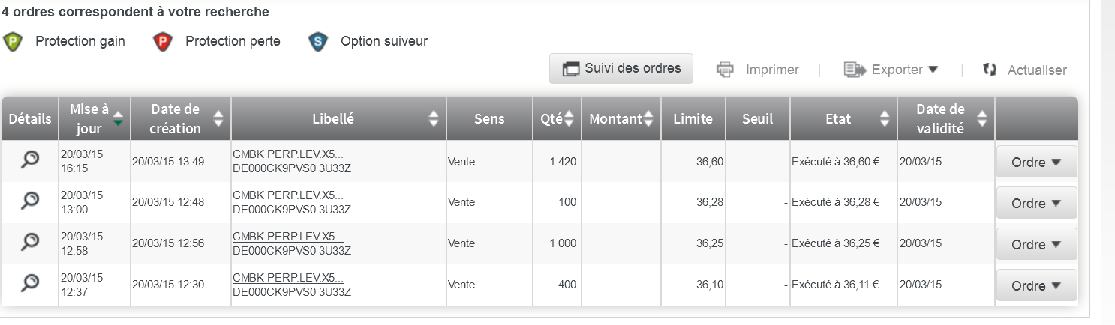Expand Ordre dropdown for the 36,28 order

1036,203
